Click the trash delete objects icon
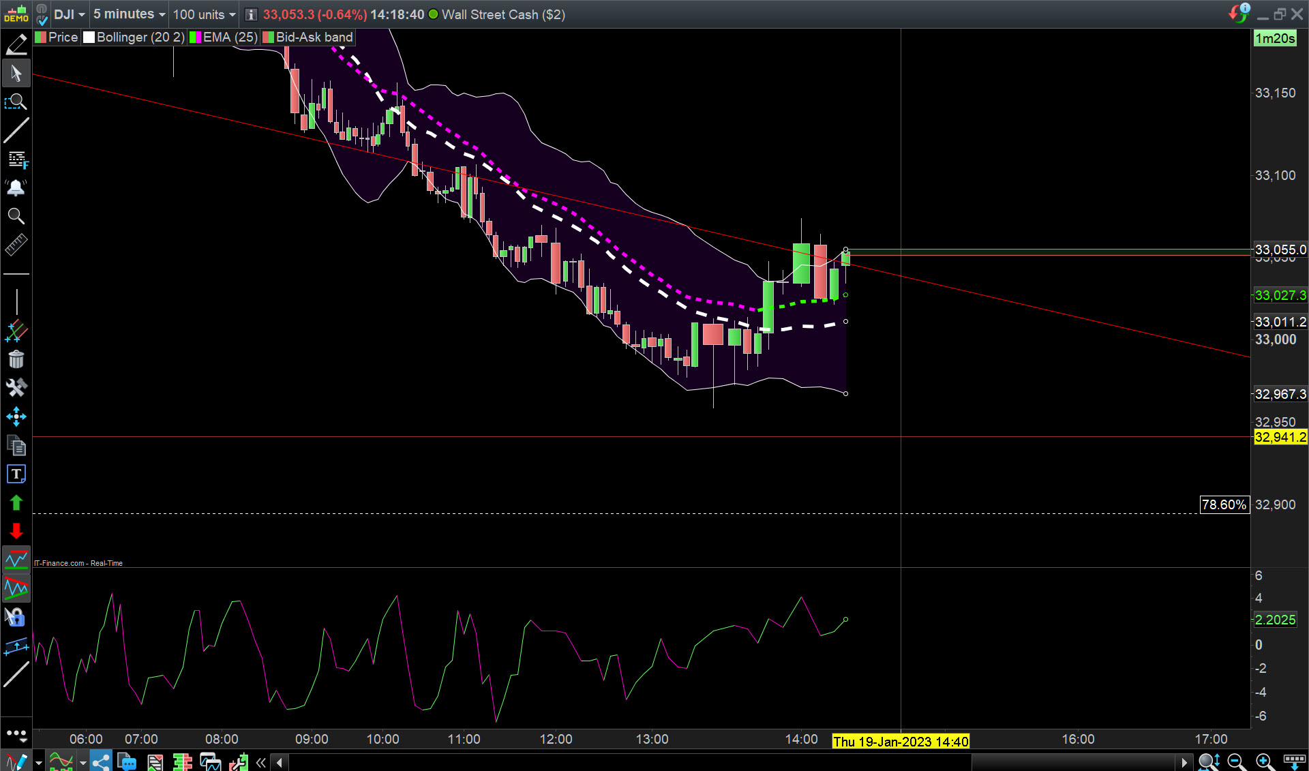Image resolution: width=1309 pixels, height=771 pixels. (x=16, y=359)
